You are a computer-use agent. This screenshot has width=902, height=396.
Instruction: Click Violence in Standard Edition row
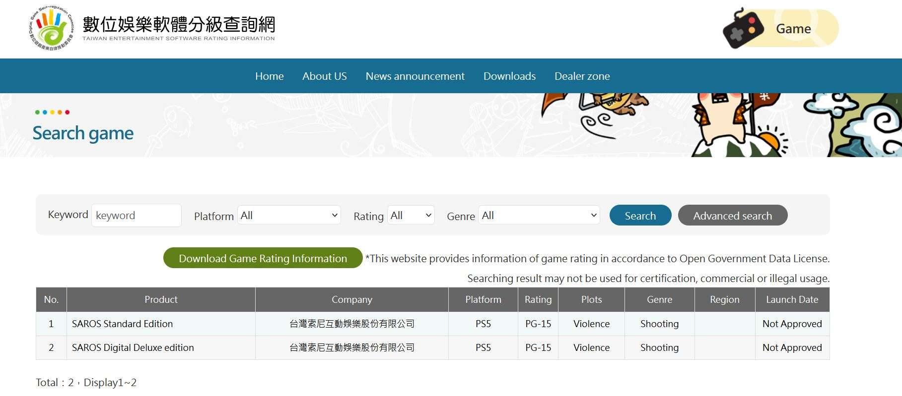(x=591, y=324)
